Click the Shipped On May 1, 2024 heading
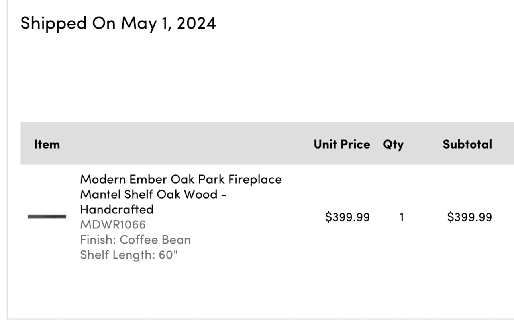The image size is (514, 327). 118,23
